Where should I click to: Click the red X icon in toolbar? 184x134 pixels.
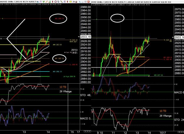(x=88, y=2)
